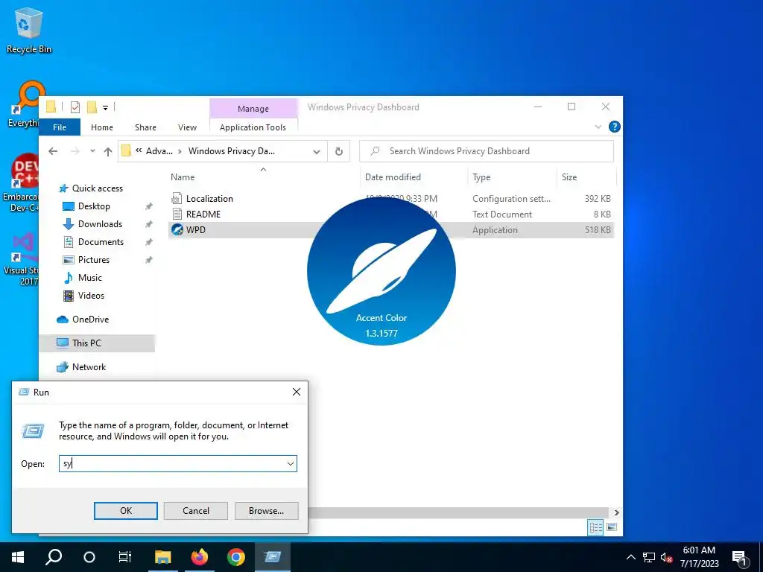Select Quick access in the navigation pane

98,188
